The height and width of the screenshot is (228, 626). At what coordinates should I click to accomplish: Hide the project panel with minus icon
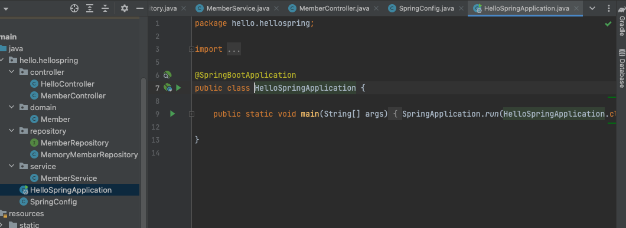[140, 8]
